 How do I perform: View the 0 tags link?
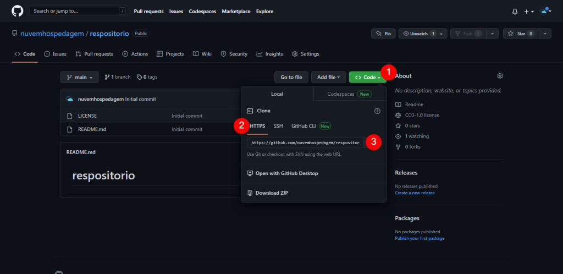(147, 77)
